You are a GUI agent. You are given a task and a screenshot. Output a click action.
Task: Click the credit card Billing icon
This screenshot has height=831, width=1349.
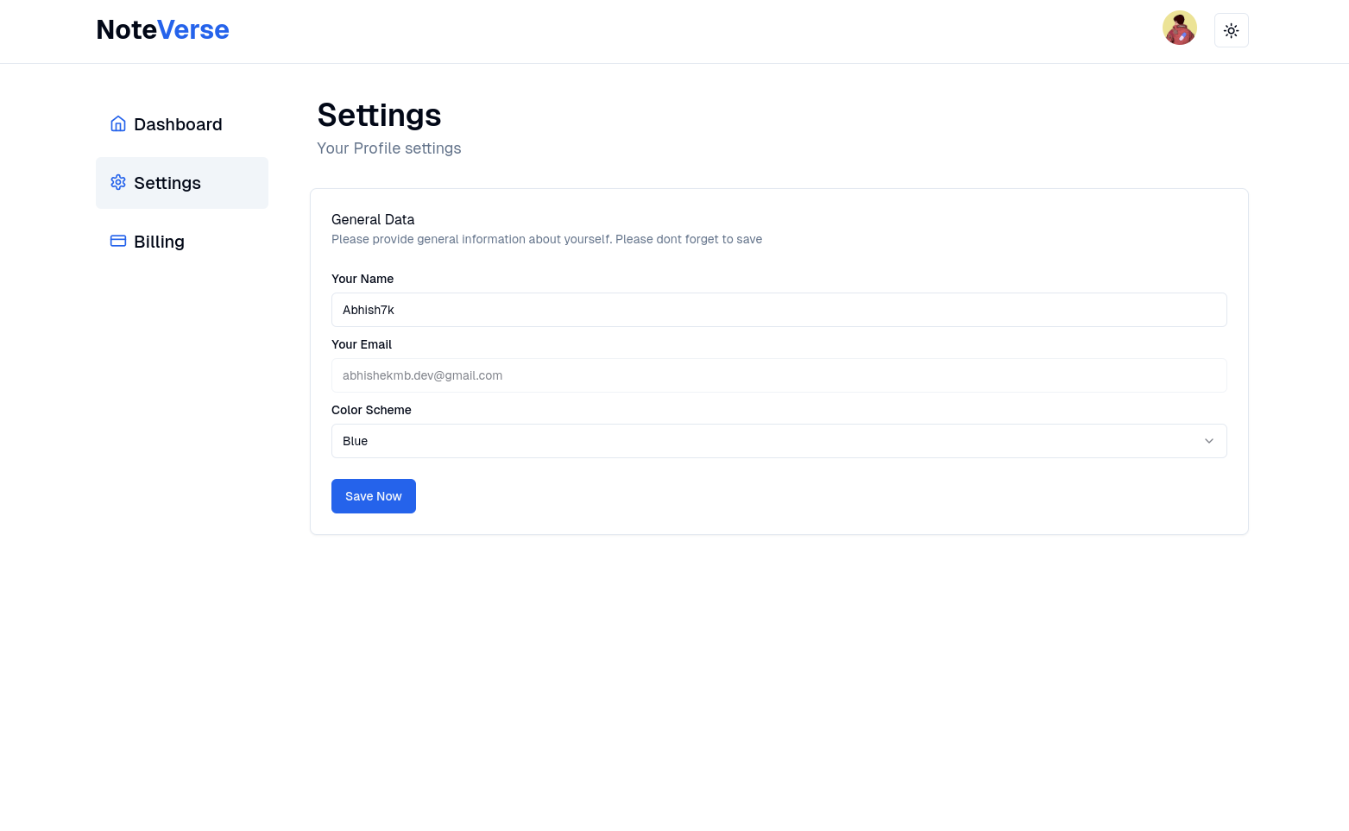coord(118,242)
